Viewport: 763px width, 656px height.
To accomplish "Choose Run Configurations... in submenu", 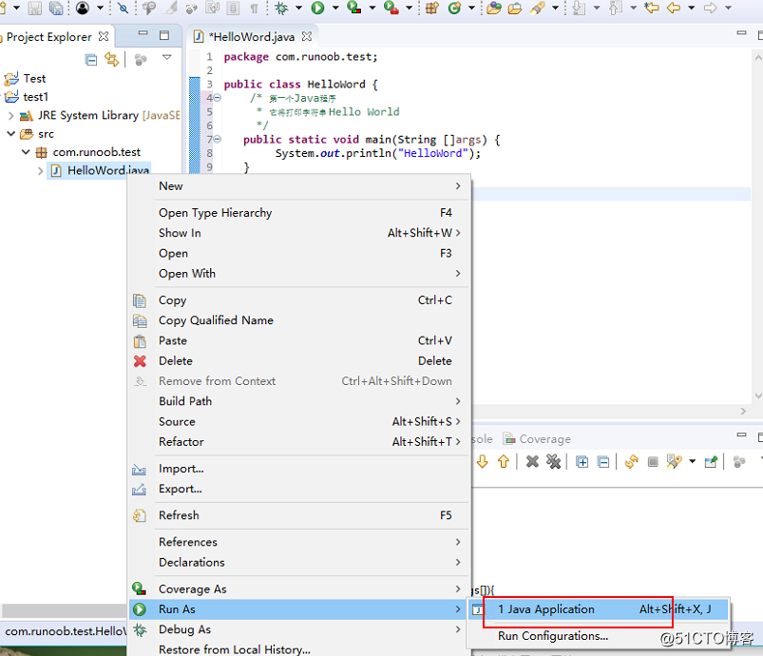I will pos(598,636).
